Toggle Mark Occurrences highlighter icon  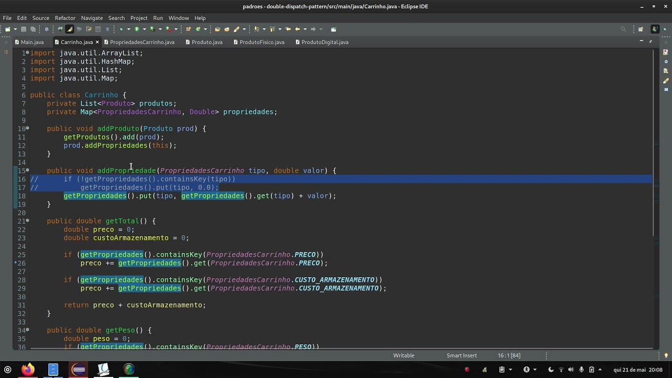(x=69, y=29)
